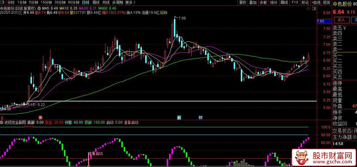Click the red 涨 event marker

(41, 117)
